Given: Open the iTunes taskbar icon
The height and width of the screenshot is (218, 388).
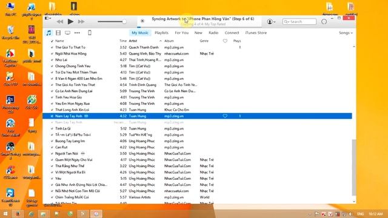Looking at the screenshot, I should (96, 214).
